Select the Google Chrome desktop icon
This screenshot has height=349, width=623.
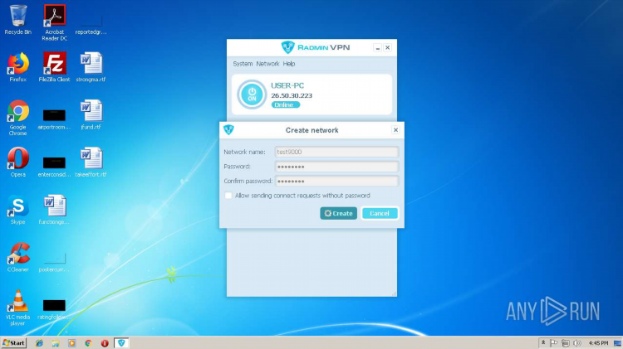[18, 118]
